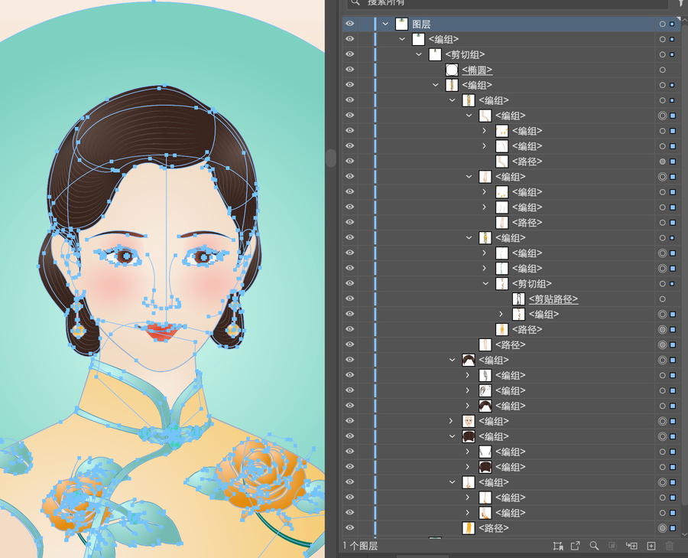Click the target circle on the <椭圆> row
Image resolution: width=688 pixels, height=558 pixels.
pos(663,70)
